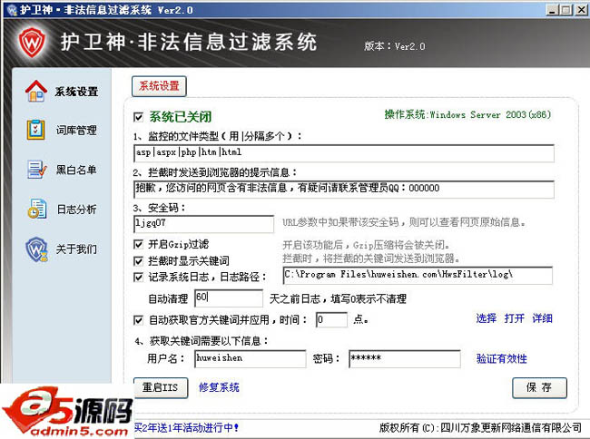
Task: Minimize the window
Action: tap(552, 10)
